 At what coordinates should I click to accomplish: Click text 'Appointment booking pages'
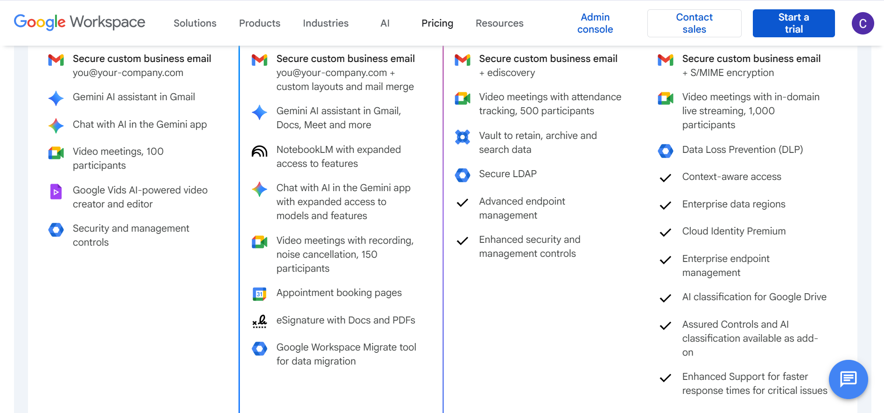point(339,293)
